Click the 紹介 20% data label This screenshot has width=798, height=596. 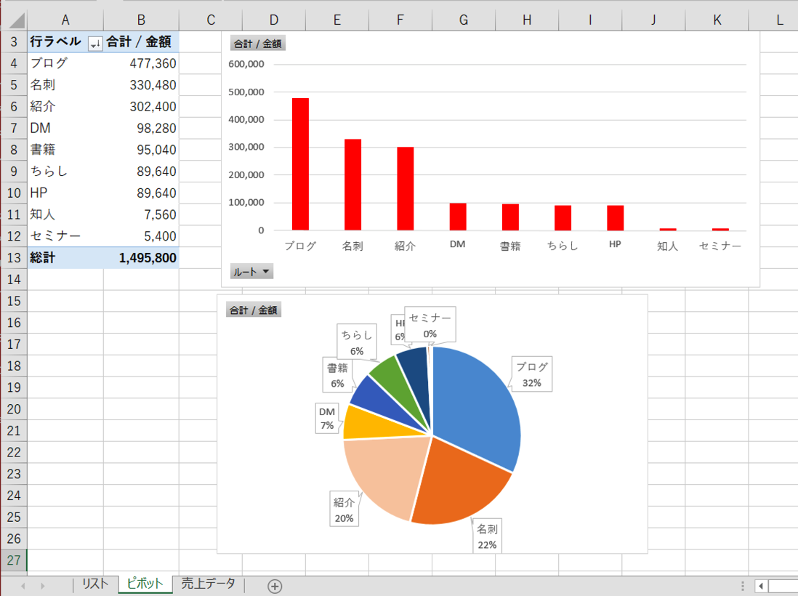(x=344, y=510)
